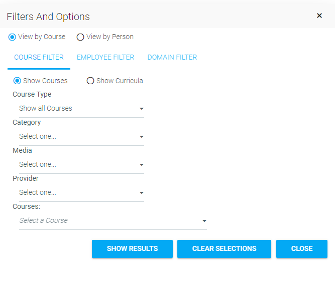Click the Provider Select one field text
The image size is (335, 289).
(38, 192)
